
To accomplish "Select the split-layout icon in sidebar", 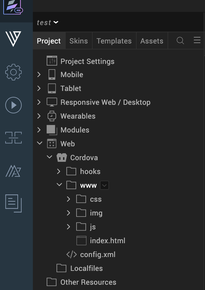I will [13, 138].
